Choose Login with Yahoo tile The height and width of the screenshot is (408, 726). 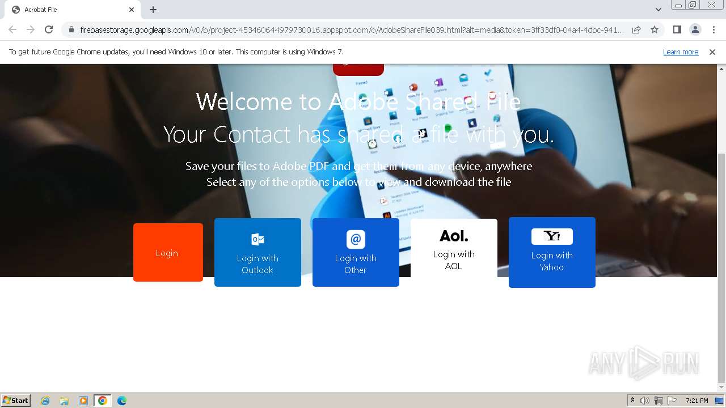pyautogui.click(x=552, y=252)
